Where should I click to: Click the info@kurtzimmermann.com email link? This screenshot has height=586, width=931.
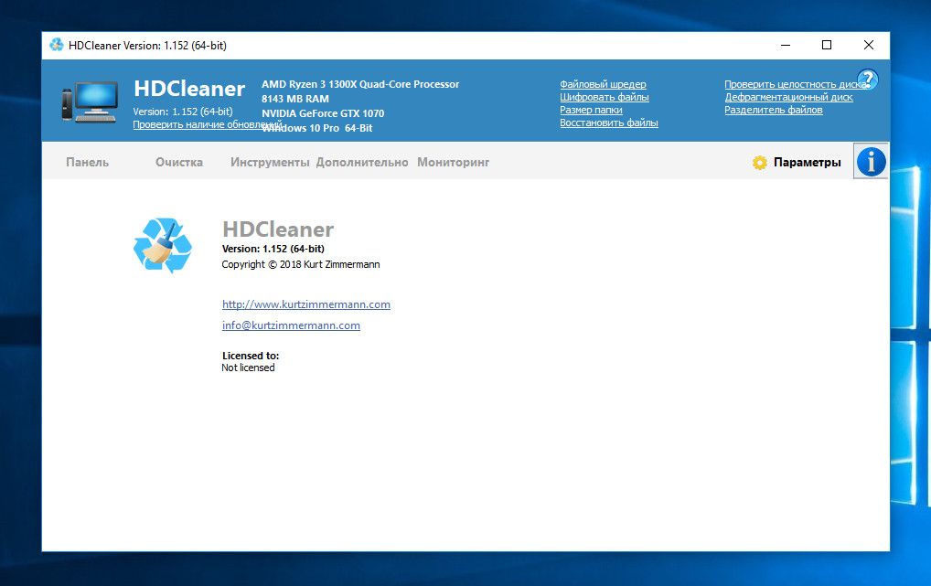[291, 325]
